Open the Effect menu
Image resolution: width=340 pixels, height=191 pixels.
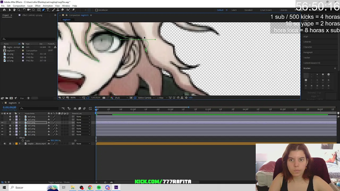click(38, 6)
